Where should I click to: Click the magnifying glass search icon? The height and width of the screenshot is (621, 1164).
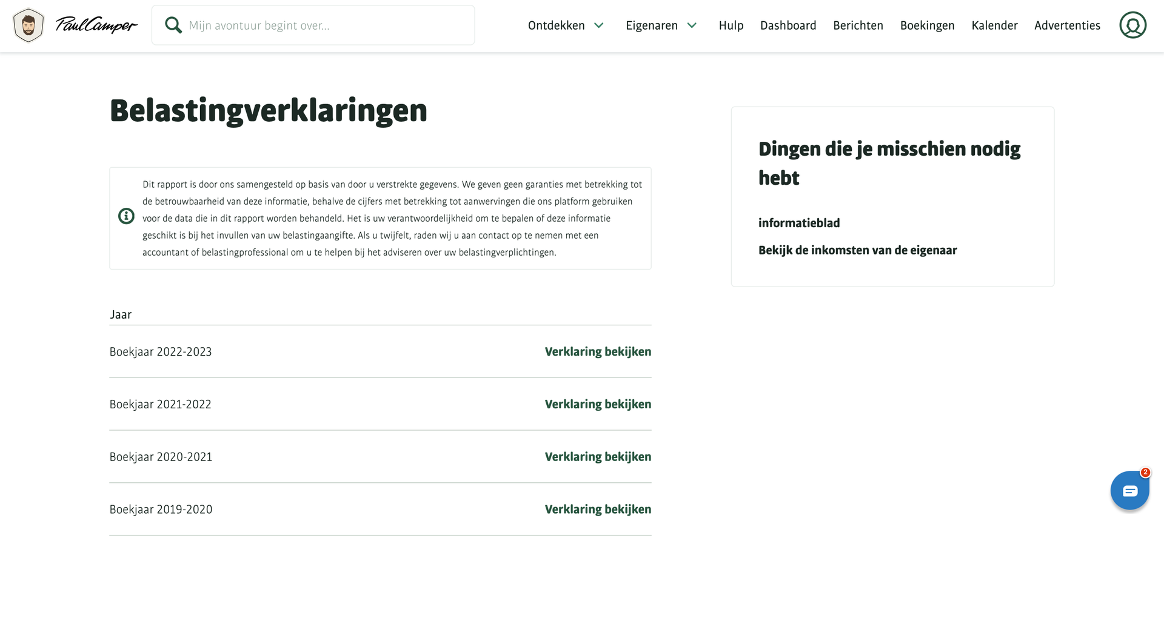[173, 25]
